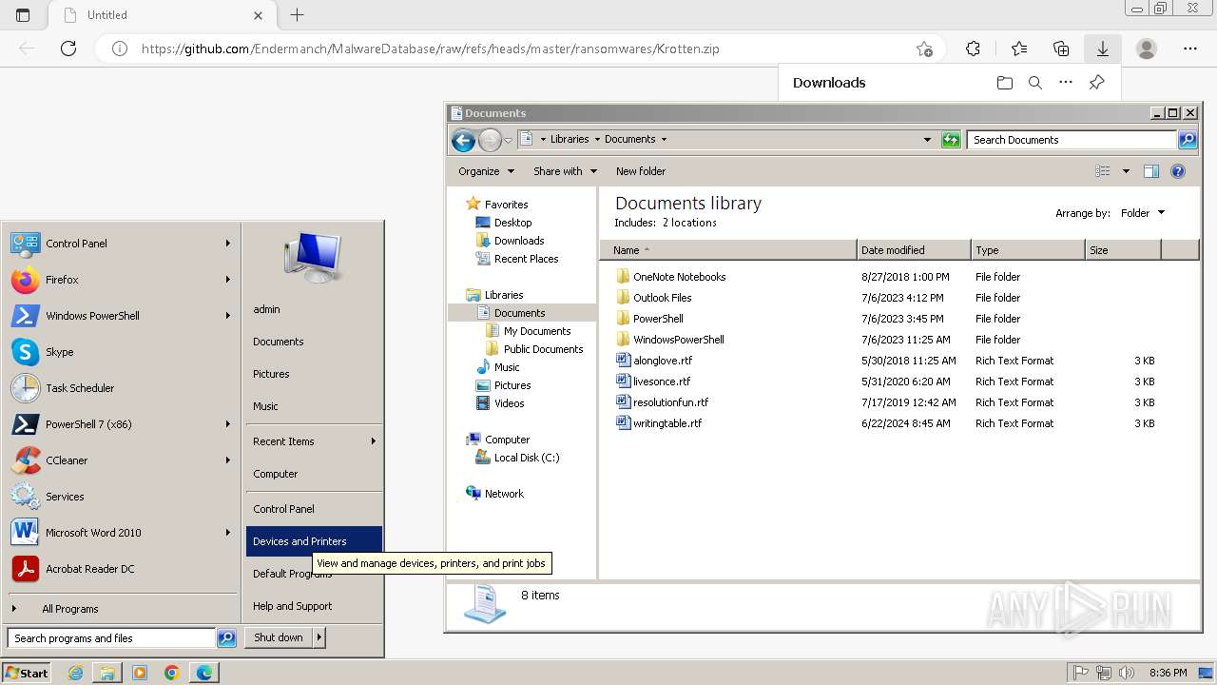Viewport: 1217px width, 685px height.
Task: Select Public Documents in the navigation tree
Action: pyautogui.click(x=544, y=349)
